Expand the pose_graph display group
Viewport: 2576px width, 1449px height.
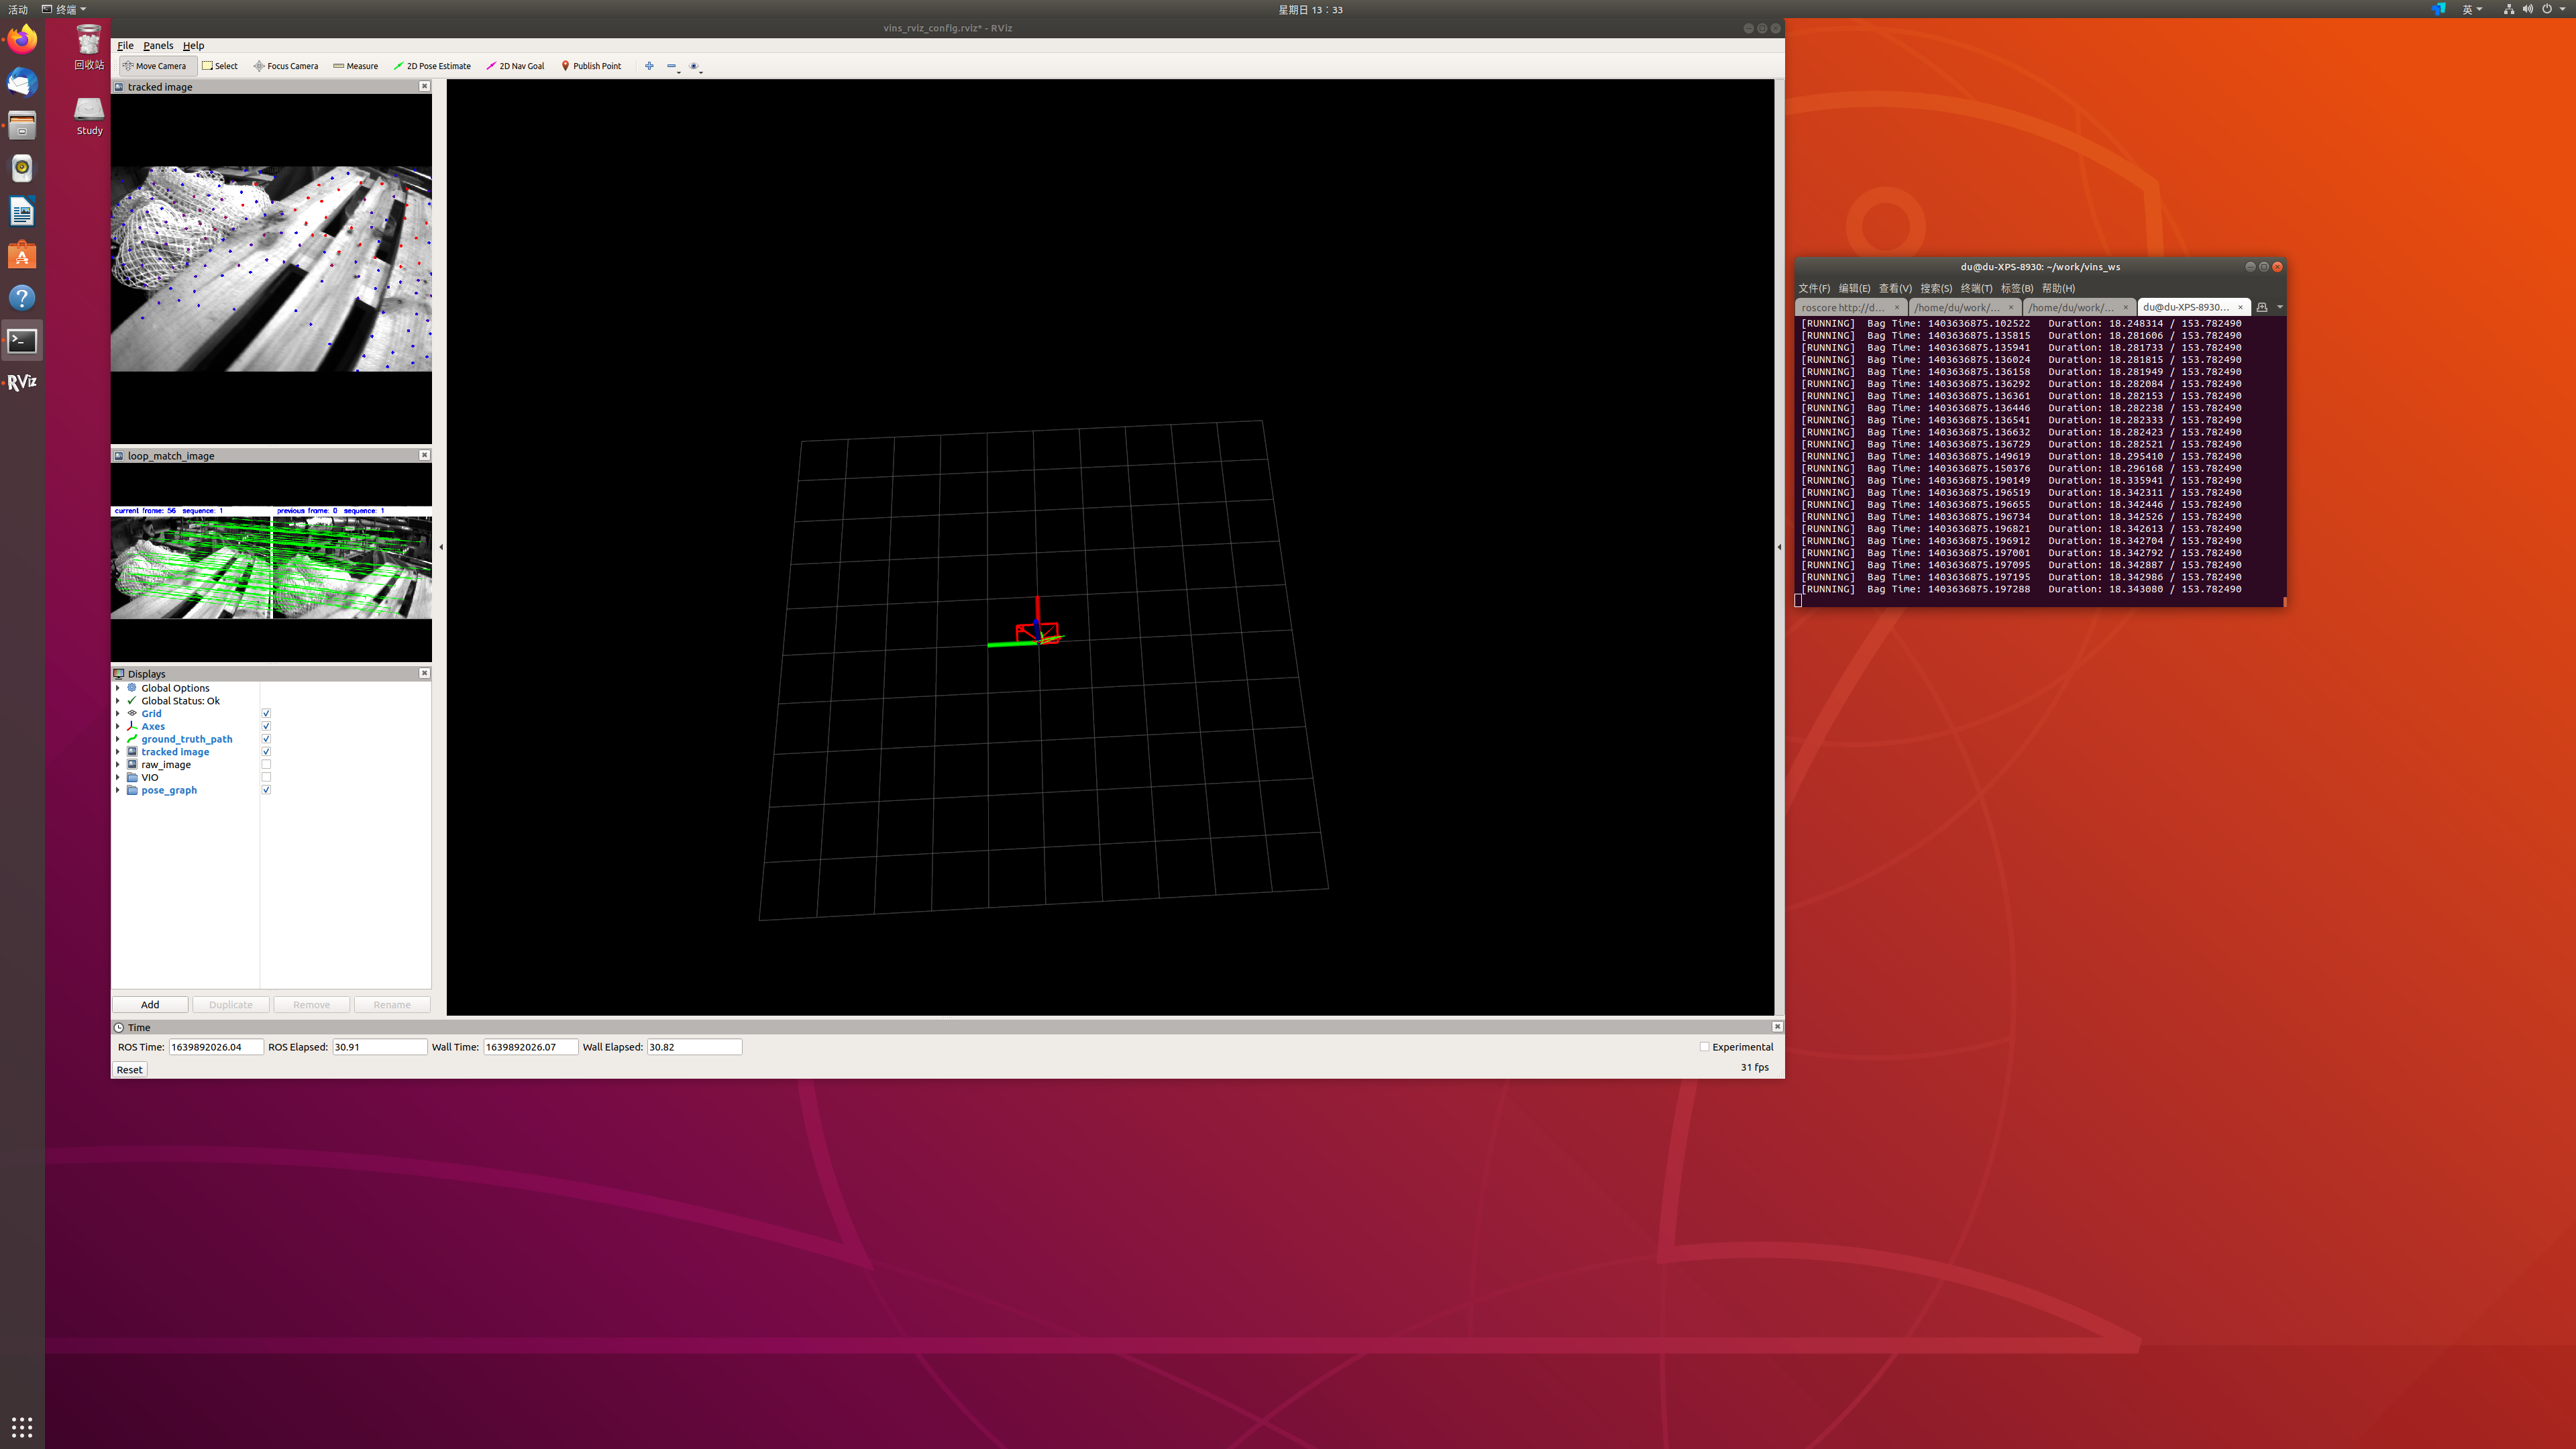coord(118,790)
